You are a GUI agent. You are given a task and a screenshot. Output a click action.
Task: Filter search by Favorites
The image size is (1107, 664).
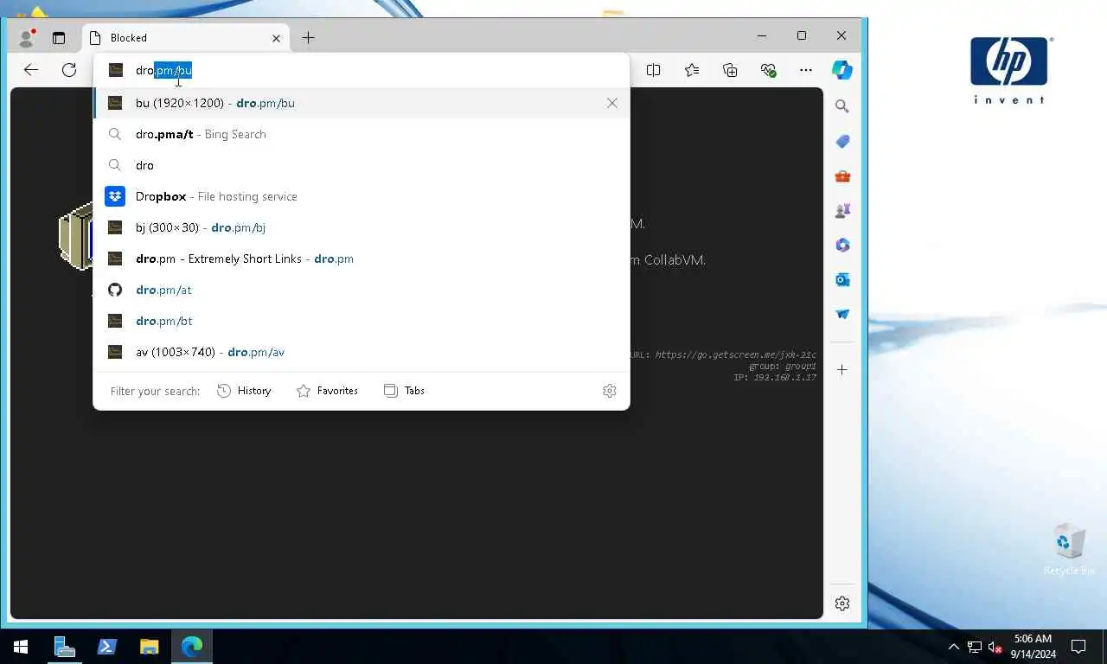point(327,391)
